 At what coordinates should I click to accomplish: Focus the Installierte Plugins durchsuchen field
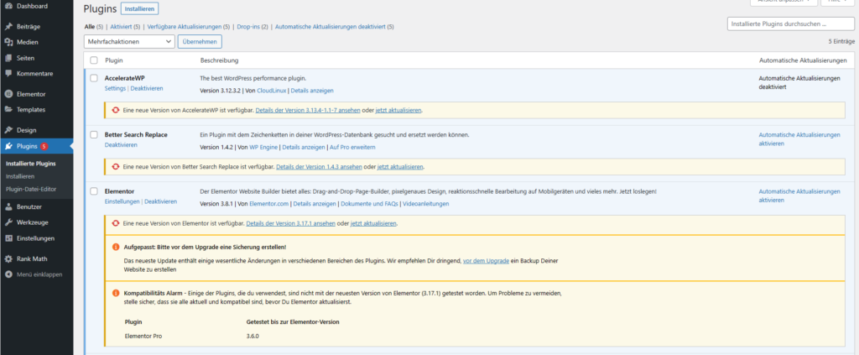coord(790,24)
